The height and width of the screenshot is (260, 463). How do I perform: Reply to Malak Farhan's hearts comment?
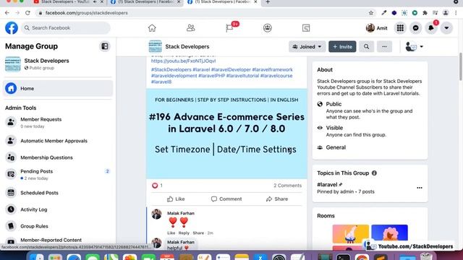pyautogui.click(x=184, y=233)
